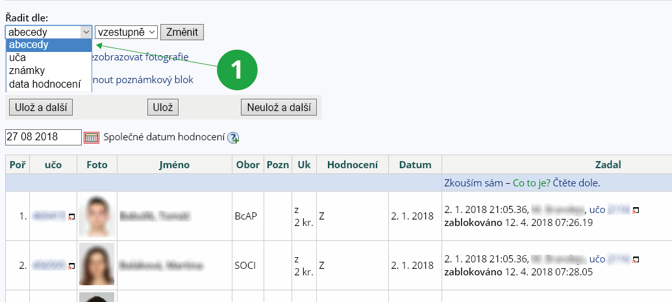Click the date field showing '27 08 2018'
The height and width of the screenshot is (302, 672).
click(44, 137)
